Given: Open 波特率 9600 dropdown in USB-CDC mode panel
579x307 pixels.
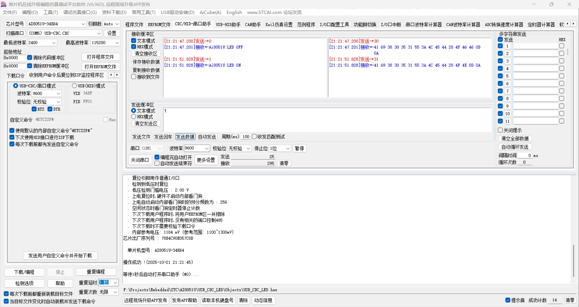Looking at the screenshot, I should [59, 94].
